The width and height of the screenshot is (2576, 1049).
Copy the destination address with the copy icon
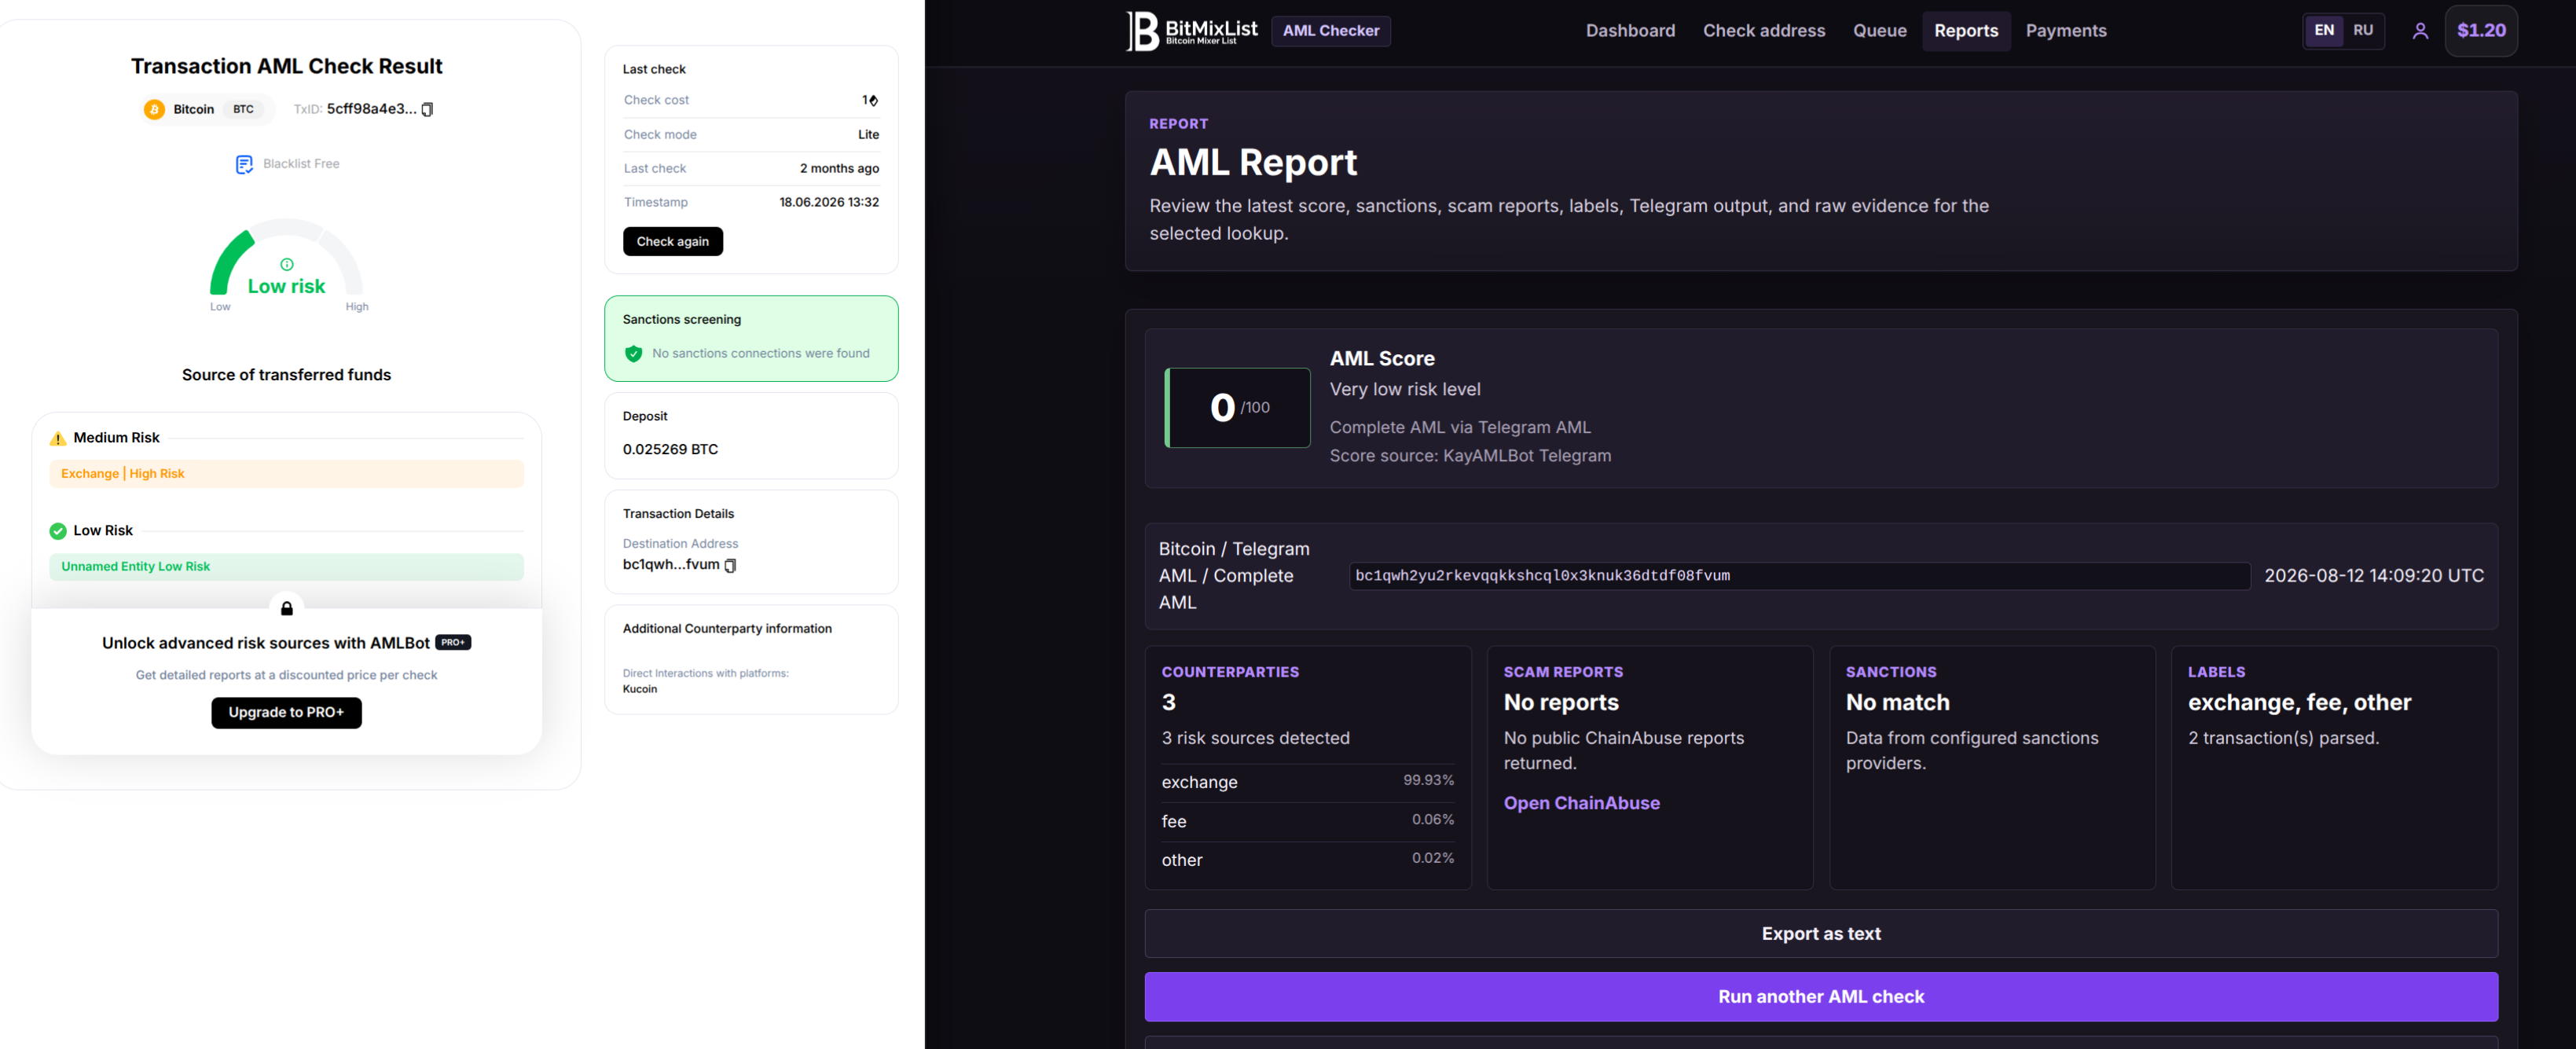[x=731, y=565]
